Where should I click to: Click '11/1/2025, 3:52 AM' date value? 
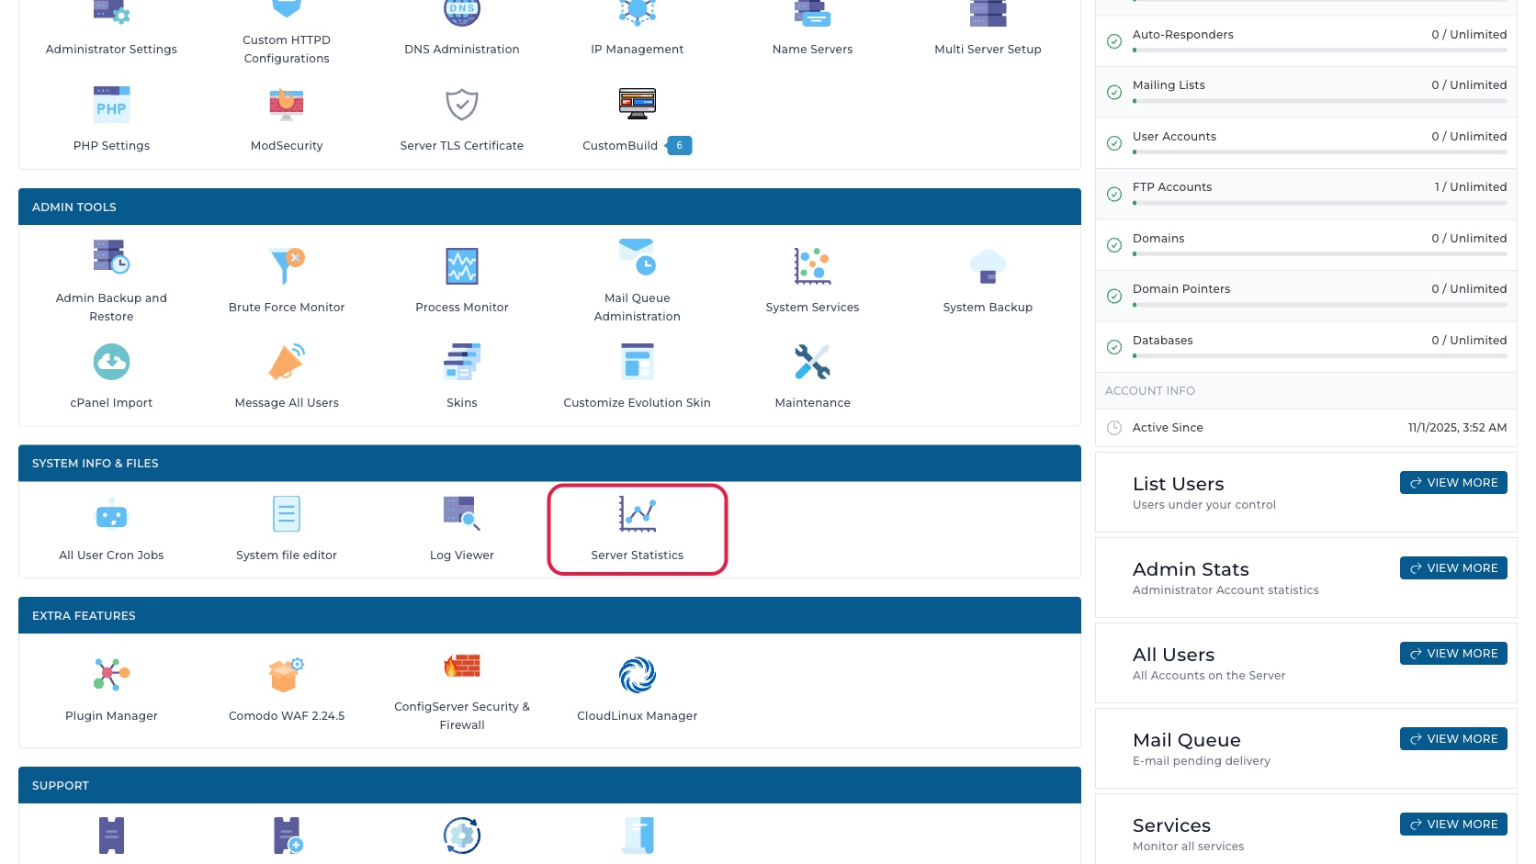point(1458,428)
